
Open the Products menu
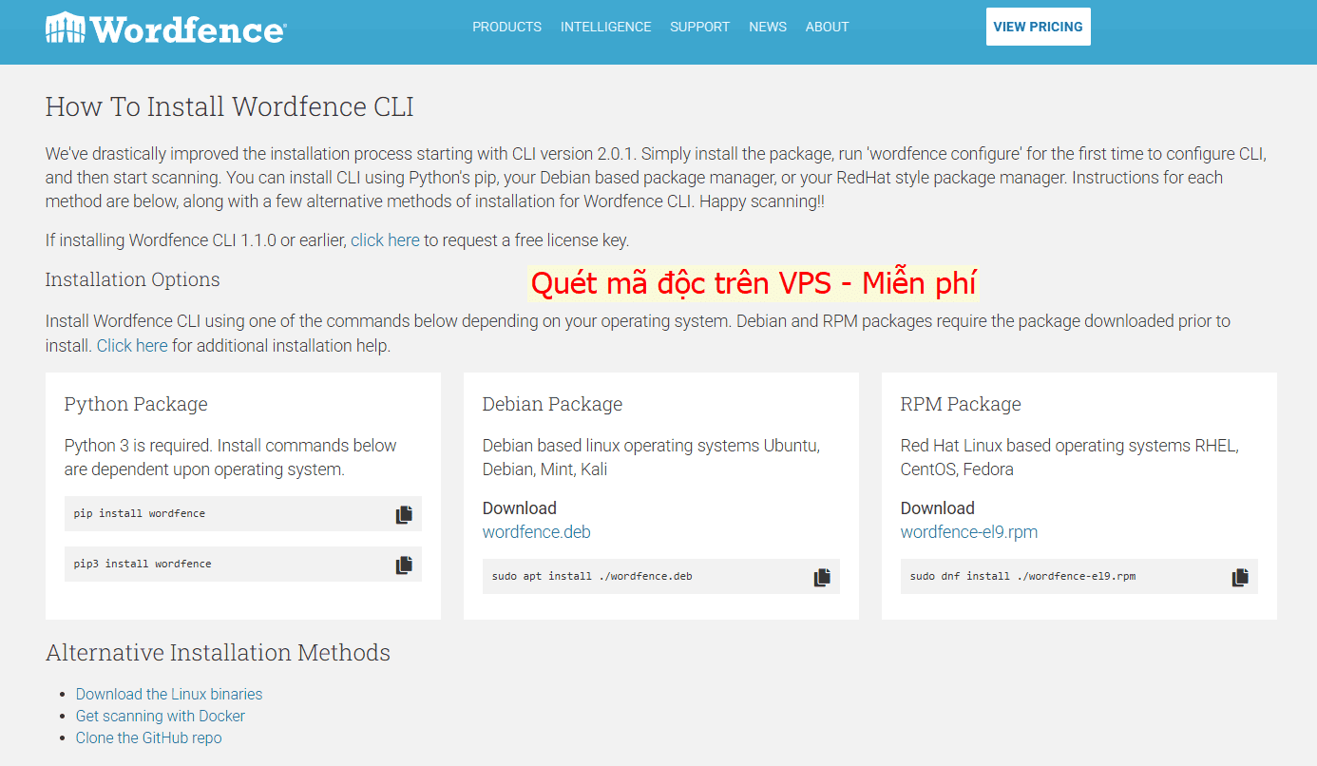tap(506, 27)
